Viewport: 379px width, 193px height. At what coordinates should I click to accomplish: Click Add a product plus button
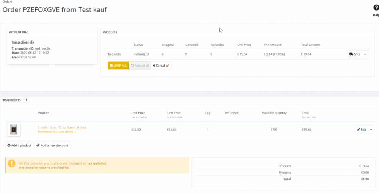click(x=19, y=145)
